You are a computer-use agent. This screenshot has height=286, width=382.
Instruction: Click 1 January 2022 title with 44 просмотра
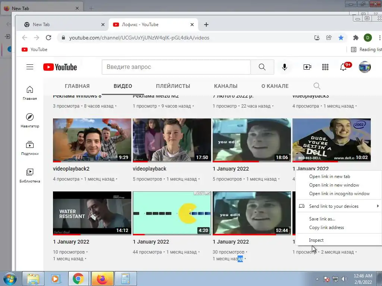[151, 242]
